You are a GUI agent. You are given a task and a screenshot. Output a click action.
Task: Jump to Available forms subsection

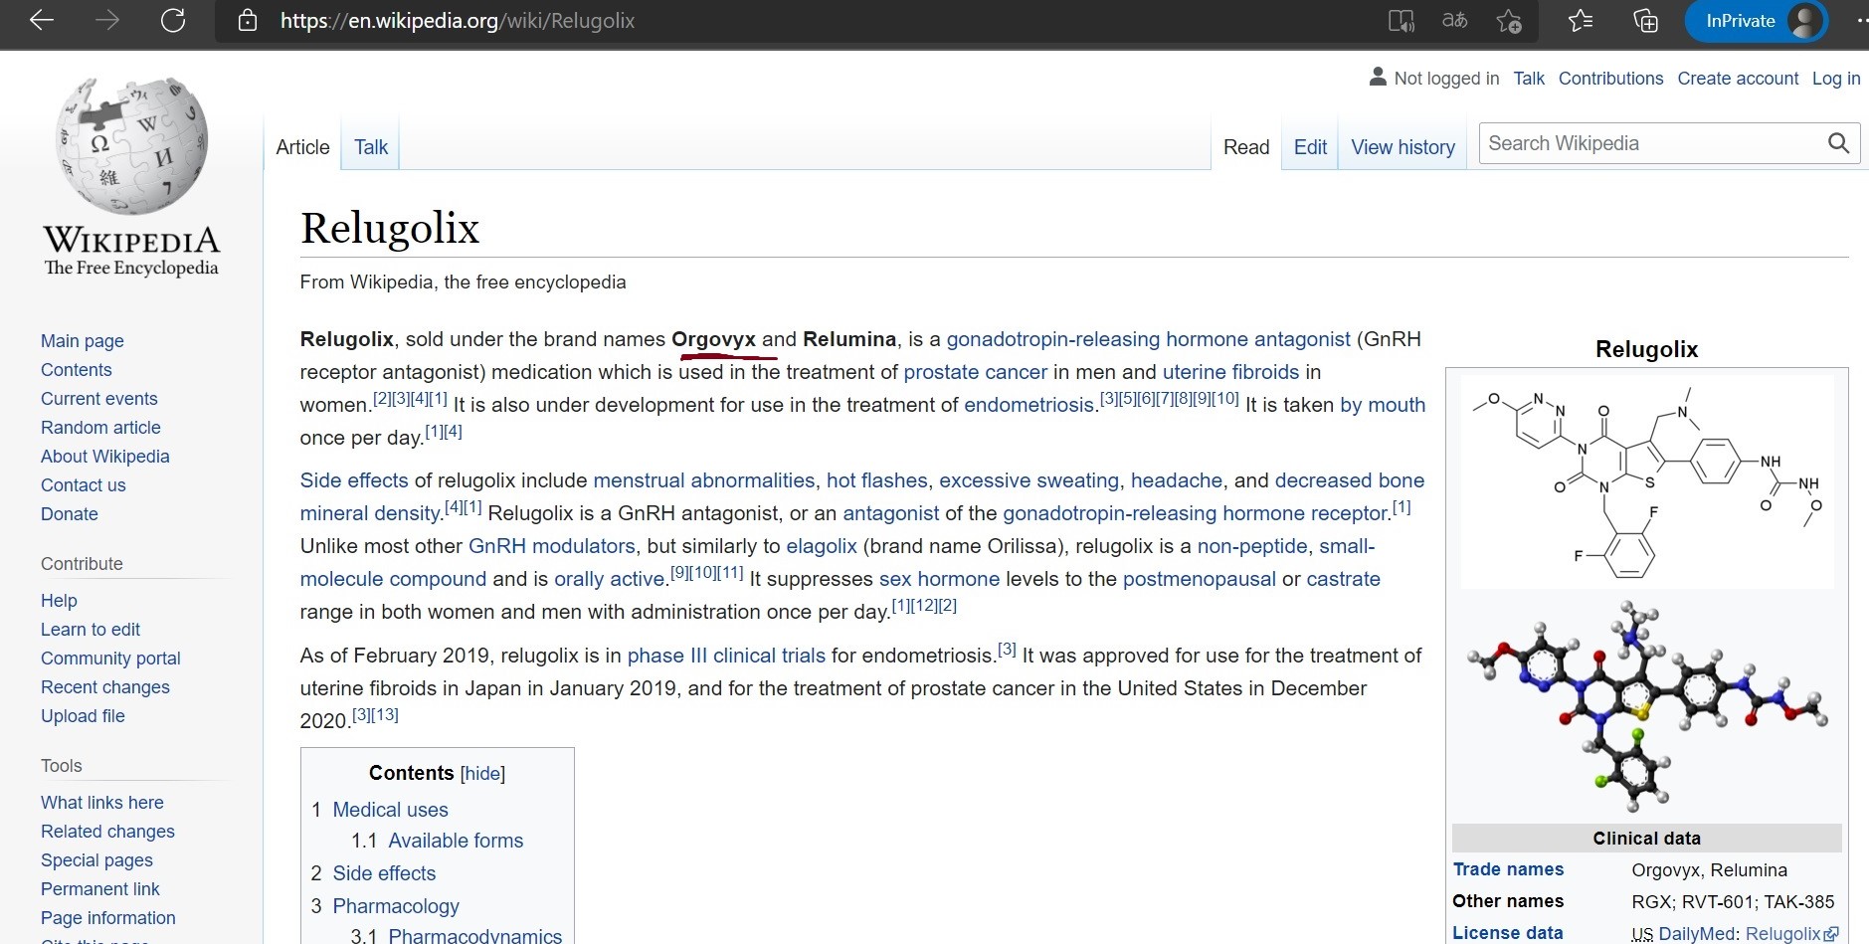click(x=456, y=841)
